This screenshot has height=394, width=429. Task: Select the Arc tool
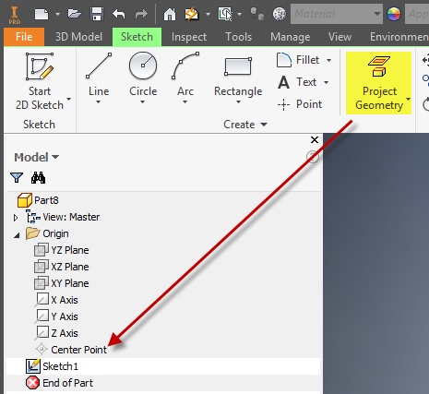point(185,74)
